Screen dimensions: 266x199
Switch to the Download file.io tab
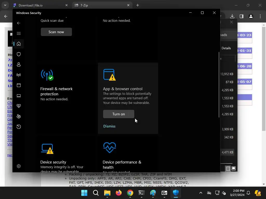coord(40,5)
